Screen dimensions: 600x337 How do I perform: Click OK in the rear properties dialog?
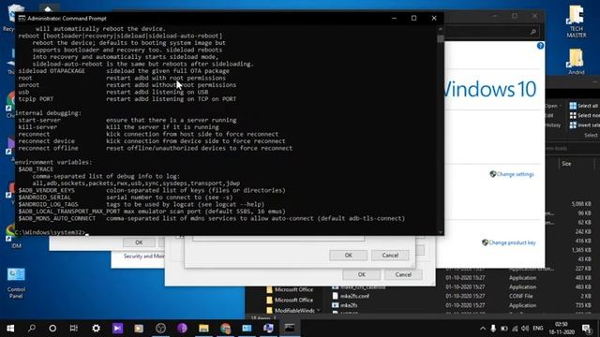(x=361, y=274)
